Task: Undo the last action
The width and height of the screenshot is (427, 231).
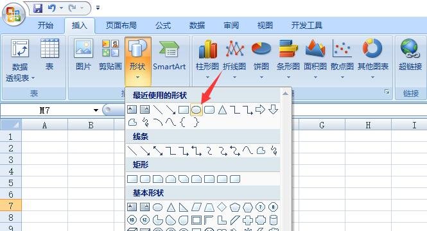Action: [52, 8]
